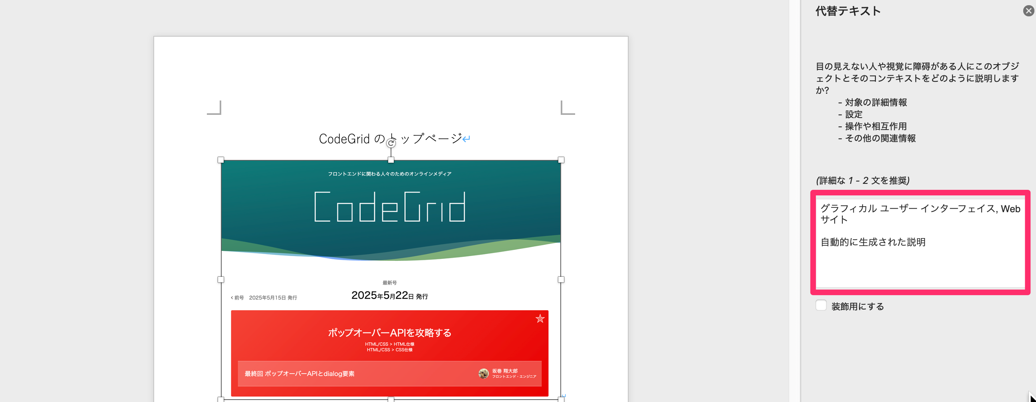Click the '最終回 ポップオーバーAPIとdialog要素' row

point(389,374)
